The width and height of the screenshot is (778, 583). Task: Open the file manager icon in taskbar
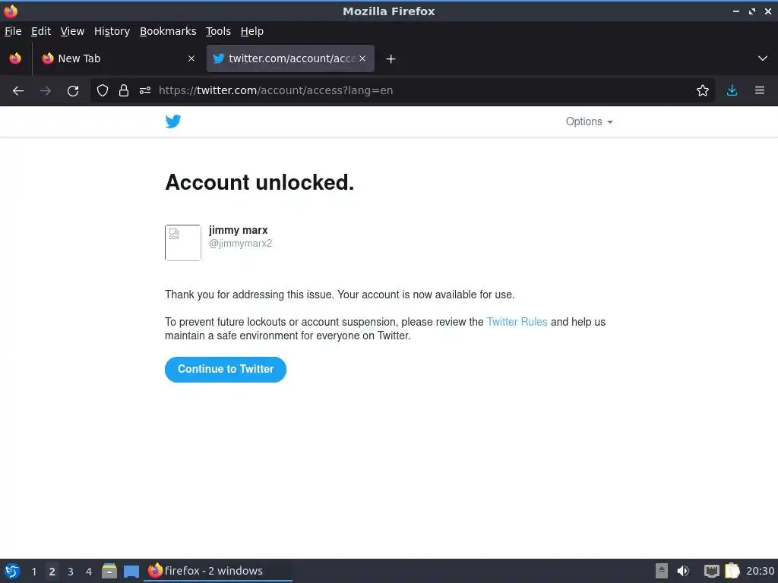click(x=109, y=571)
